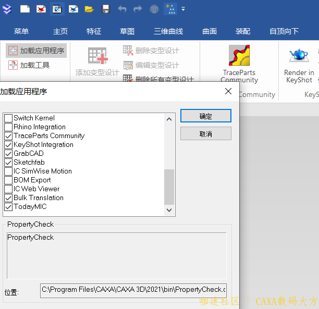Uncheck KeyShot Integration add-in

(x=8, y=145)
